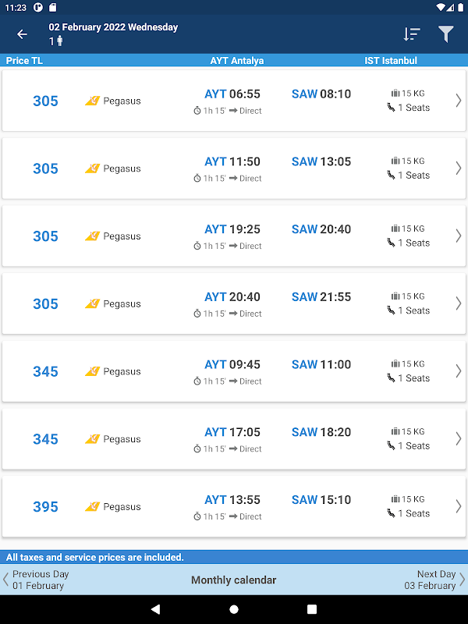Tap the back arrow icon

(x=22, y=34)
